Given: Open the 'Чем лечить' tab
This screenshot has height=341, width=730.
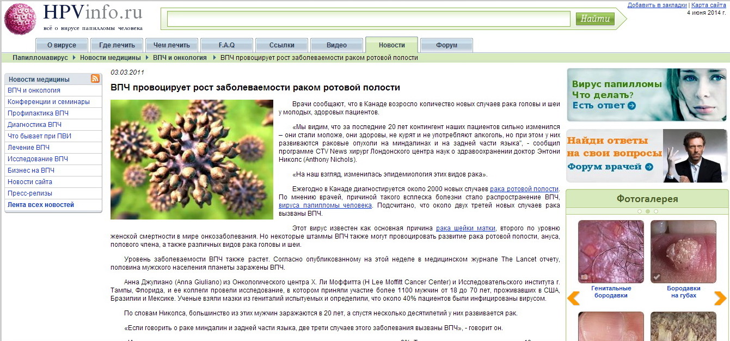Looking at the screenshot, I should pyautogui.click(x=171, y=45).
